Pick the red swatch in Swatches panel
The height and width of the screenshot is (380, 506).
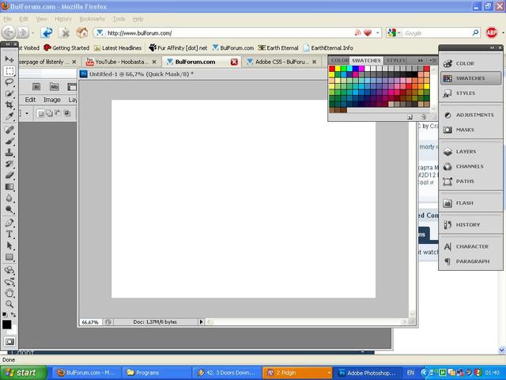tap(332, 69)
